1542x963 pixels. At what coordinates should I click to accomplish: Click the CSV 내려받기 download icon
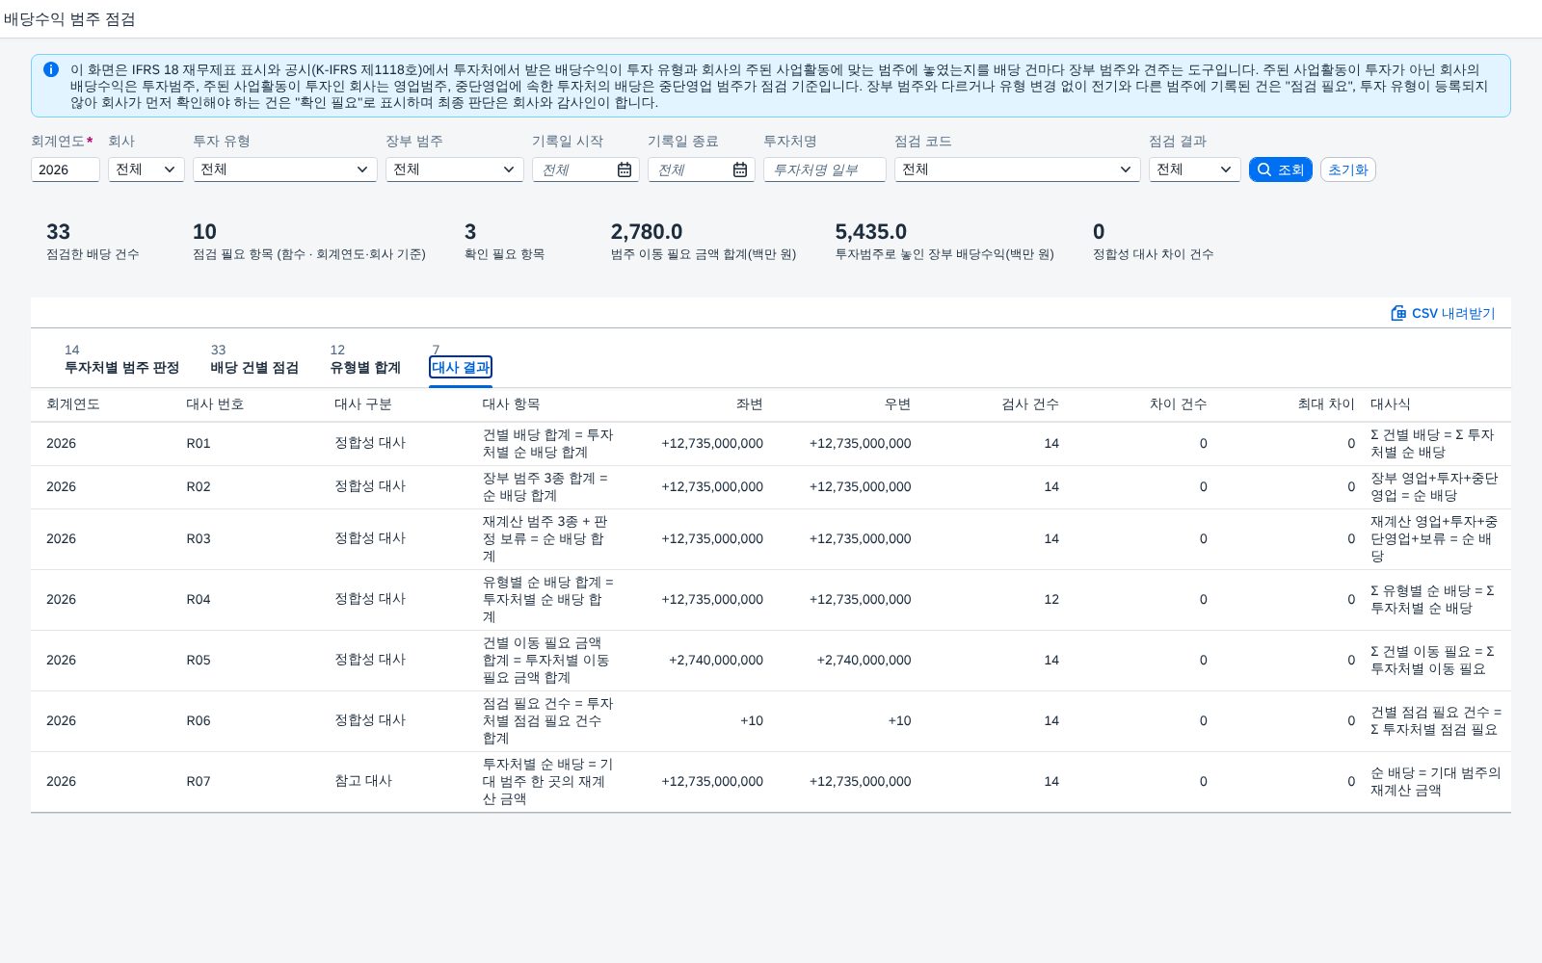pos(1398,313)
